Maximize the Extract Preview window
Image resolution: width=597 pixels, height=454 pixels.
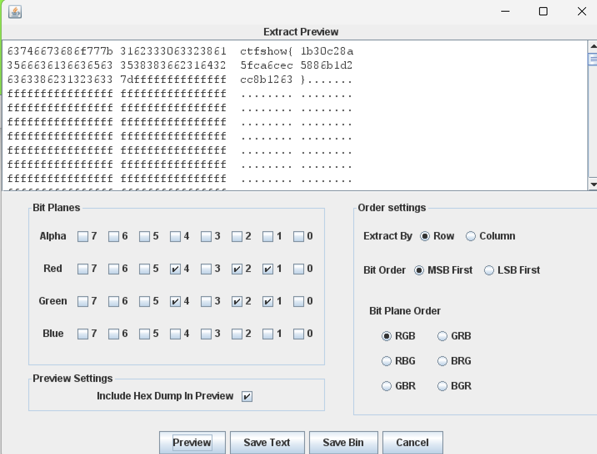pos(543,11)
